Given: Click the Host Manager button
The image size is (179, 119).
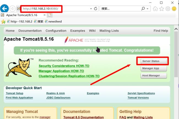Looking at the screenshot, I should tap(154, 76).
